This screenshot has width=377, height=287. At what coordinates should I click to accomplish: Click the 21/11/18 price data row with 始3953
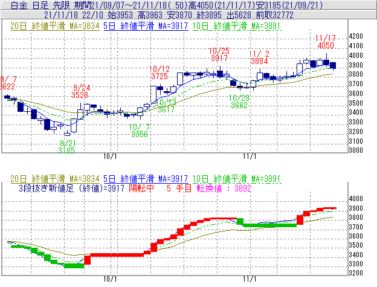[x=169, y=15]
